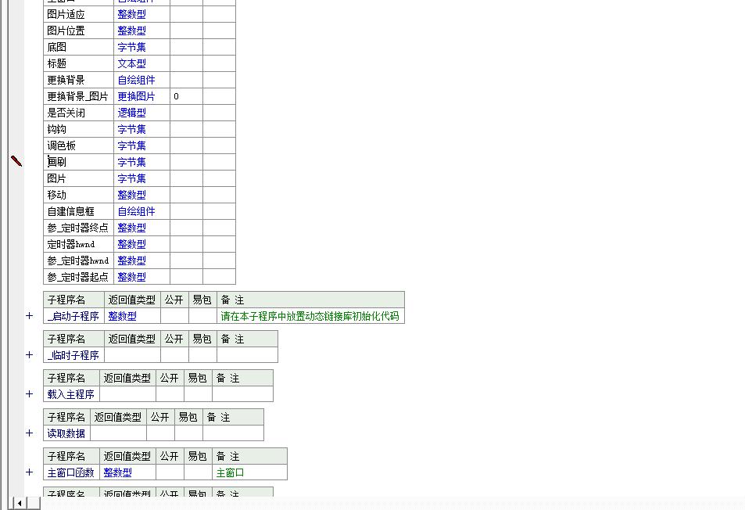
Task: Click the 自绘组件 type of 自建信息框
Action: coord(136,211)
